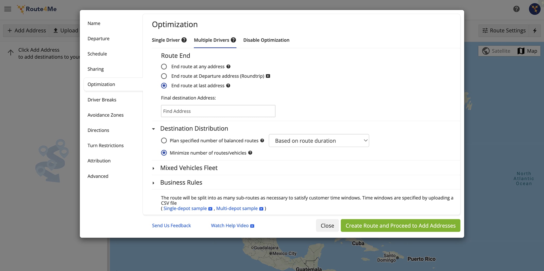This screenshot has height=271, width=544.
Task: Play the video icon next to Roundtrip option
Action: (268, 76)
